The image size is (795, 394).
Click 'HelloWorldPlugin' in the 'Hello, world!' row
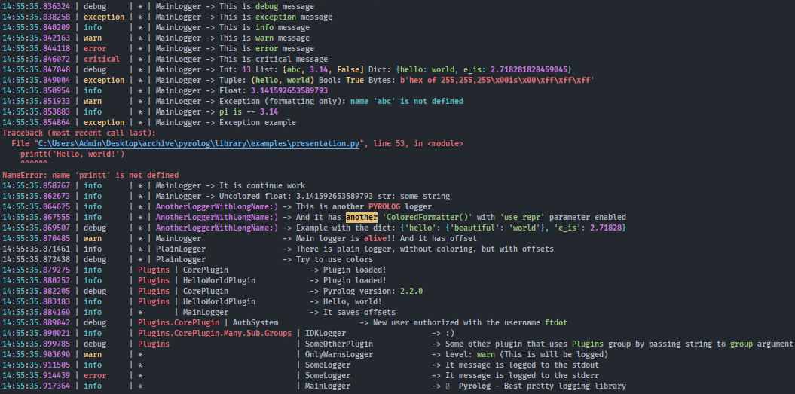point(219,301)
